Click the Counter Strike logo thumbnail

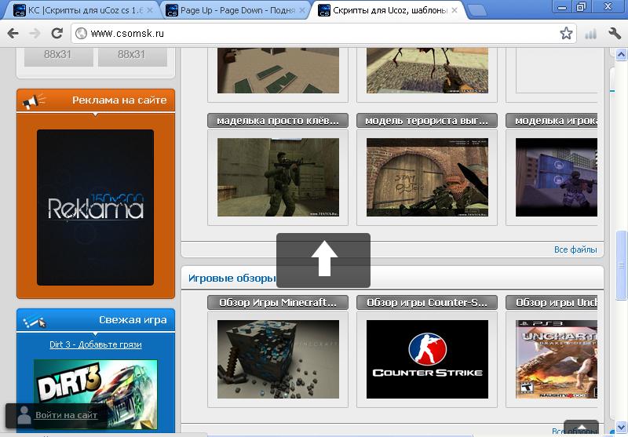pos(427,359)
